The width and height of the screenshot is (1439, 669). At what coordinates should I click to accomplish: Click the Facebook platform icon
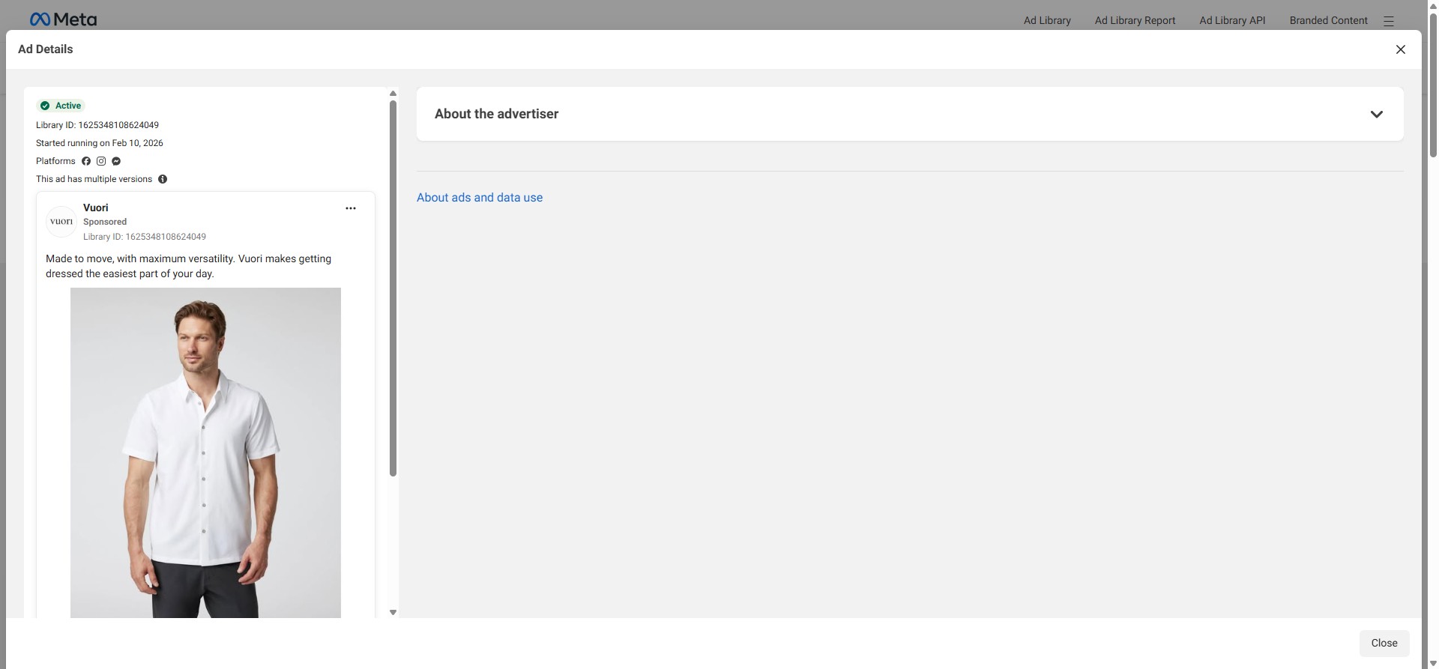(x=86, y=161)
